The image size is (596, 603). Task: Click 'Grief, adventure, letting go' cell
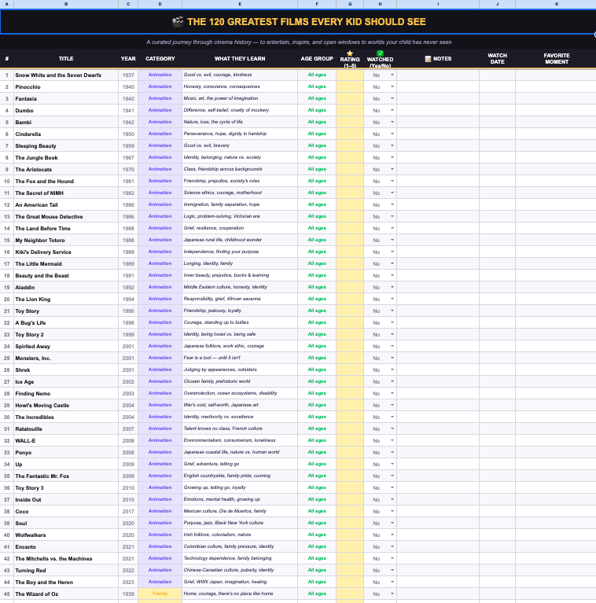tap(240, 464)
